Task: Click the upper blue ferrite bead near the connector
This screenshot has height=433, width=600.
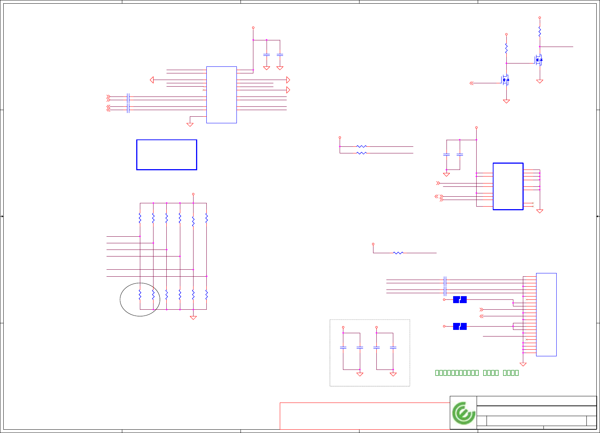Action: click(460, 299)
